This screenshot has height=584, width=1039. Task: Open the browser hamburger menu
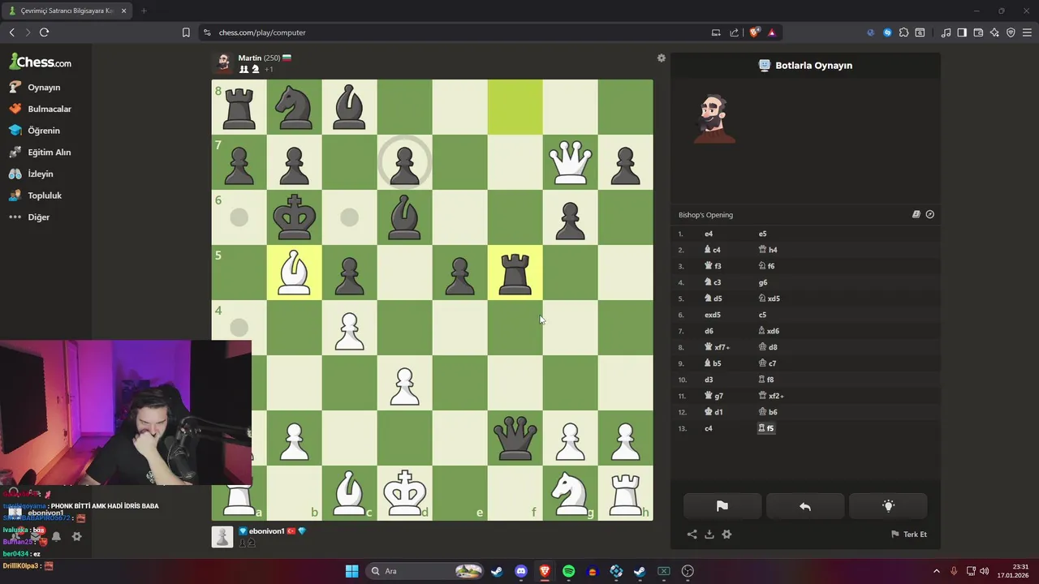tap(1027, 32)
